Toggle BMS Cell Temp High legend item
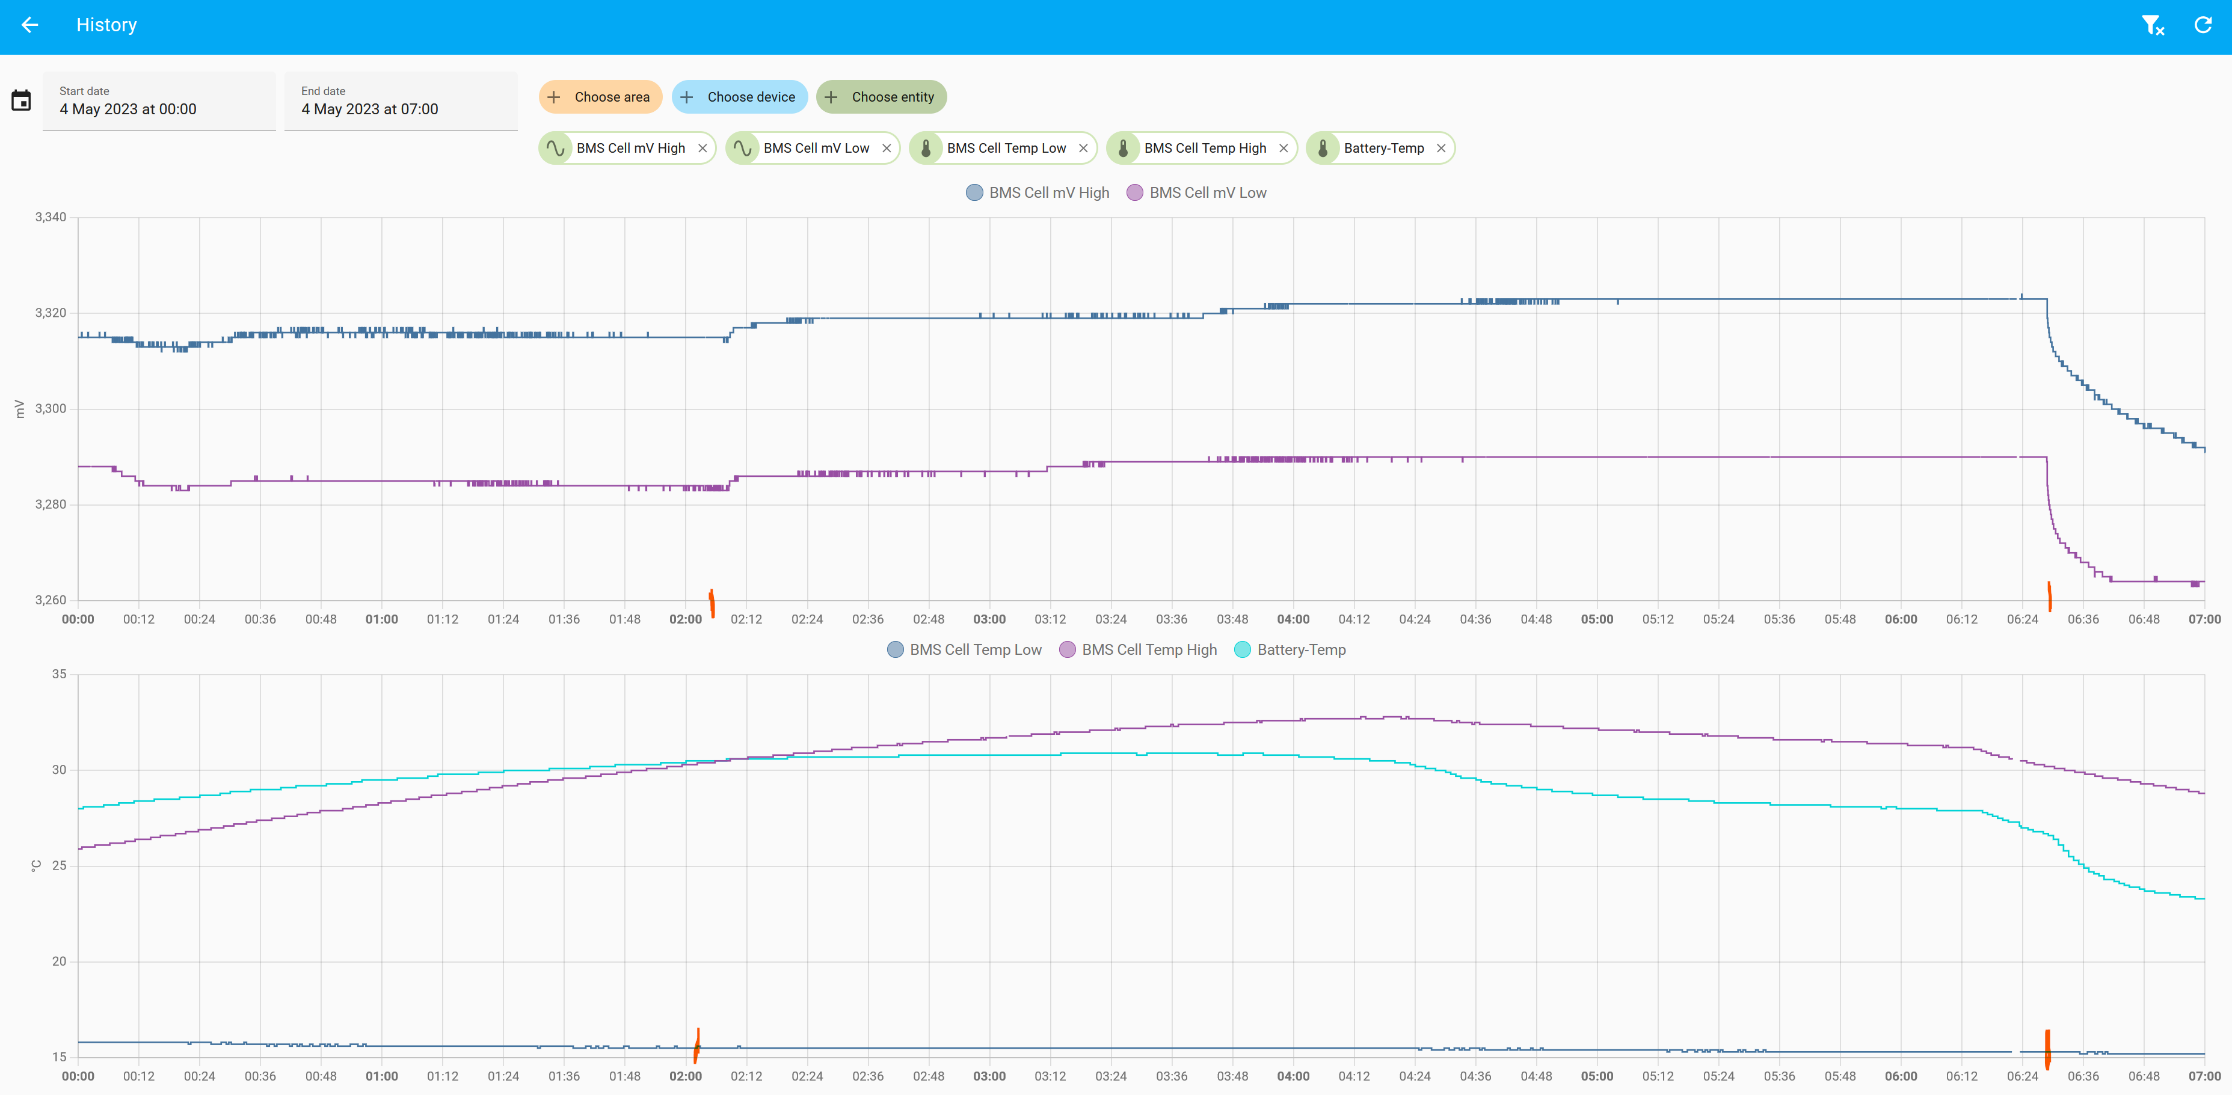The width and height of the screenshot is (2232, 1095). coord(1138,649)
